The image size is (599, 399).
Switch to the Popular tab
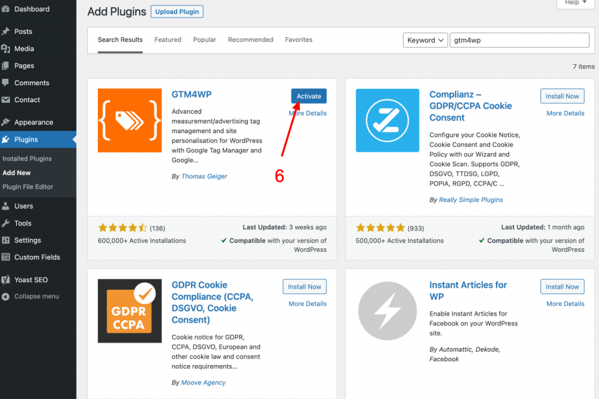point(204,40)
